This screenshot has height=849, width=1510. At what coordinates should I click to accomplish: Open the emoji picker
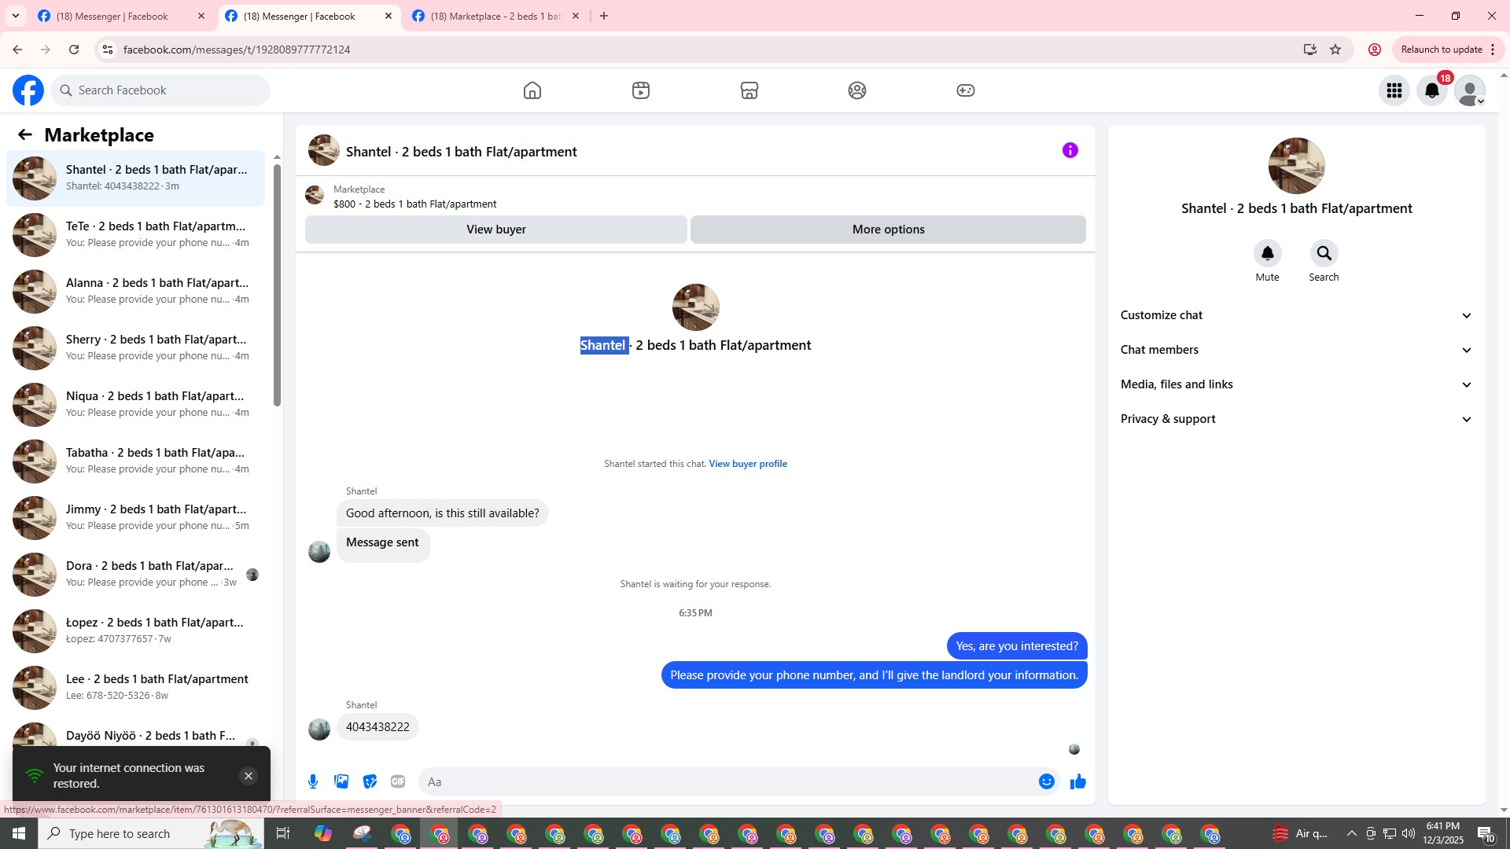point(1047,781)
